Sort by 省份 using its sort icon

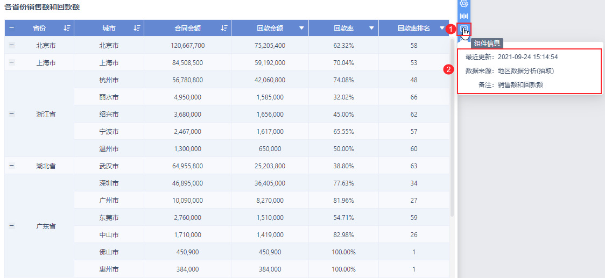click(67, 28)
